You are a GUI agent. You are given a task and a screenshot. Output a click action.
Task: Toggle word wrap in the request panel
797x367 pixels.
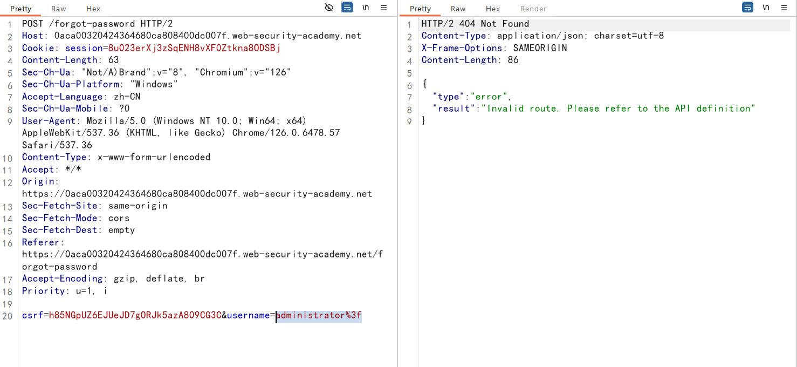coord(347,8)
